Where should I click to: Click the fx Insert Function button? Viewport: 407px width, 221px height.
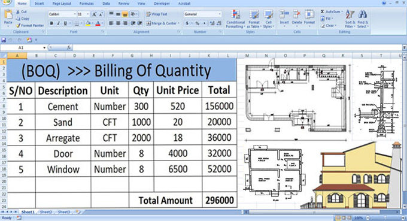pyautogui.click(x=68, y=47)
